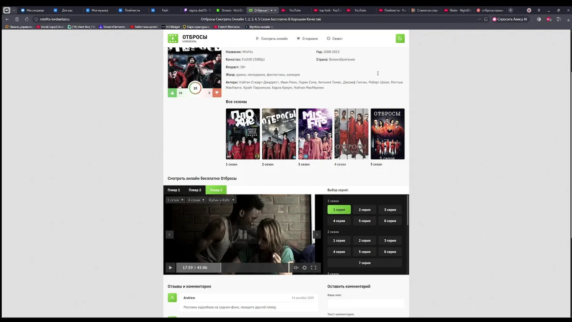Screen dimensions: 572x322
Task: Seek on the video progress bar
Action: [232, 267]
